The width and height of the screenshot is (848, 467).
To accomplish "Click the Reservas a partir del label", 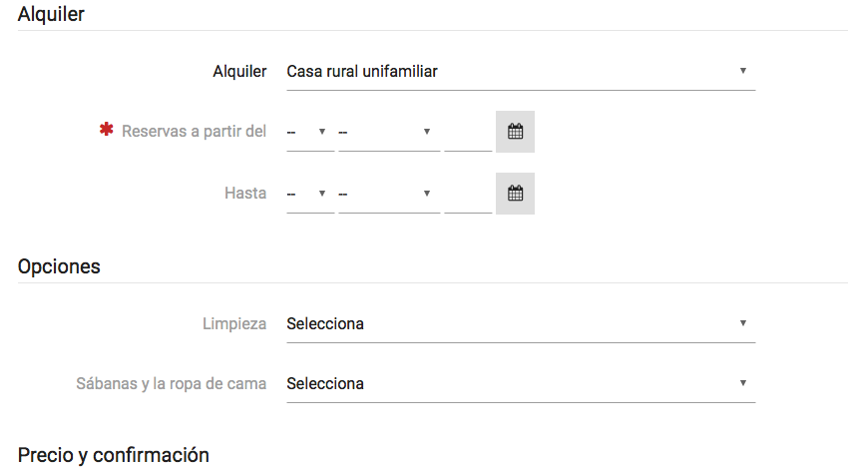I will click(x=194, y=132).
